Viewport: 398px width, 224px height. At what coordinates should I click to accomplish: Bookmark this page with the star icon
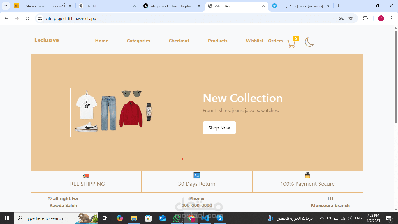coord(351,18)
